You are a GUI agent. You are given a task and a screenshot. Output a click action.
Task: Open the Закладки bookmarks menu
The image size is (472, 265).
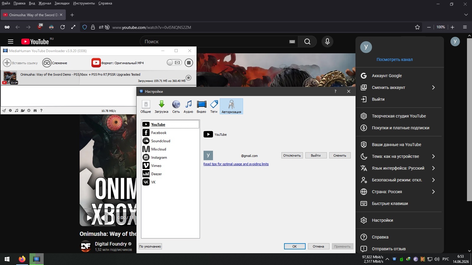point(62,3)
